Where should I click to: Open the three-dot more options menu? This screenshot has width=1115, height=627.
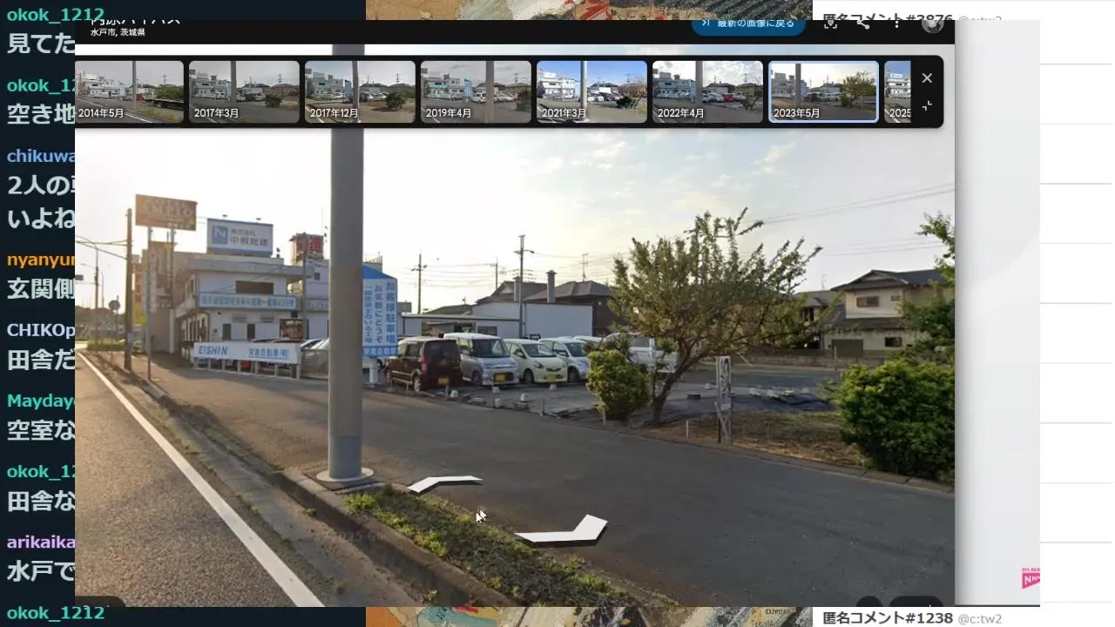coord(896,24)
